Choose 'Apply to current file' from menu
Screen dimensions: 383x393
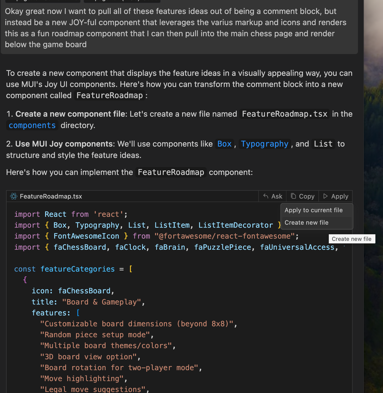[x=313, y=210]
